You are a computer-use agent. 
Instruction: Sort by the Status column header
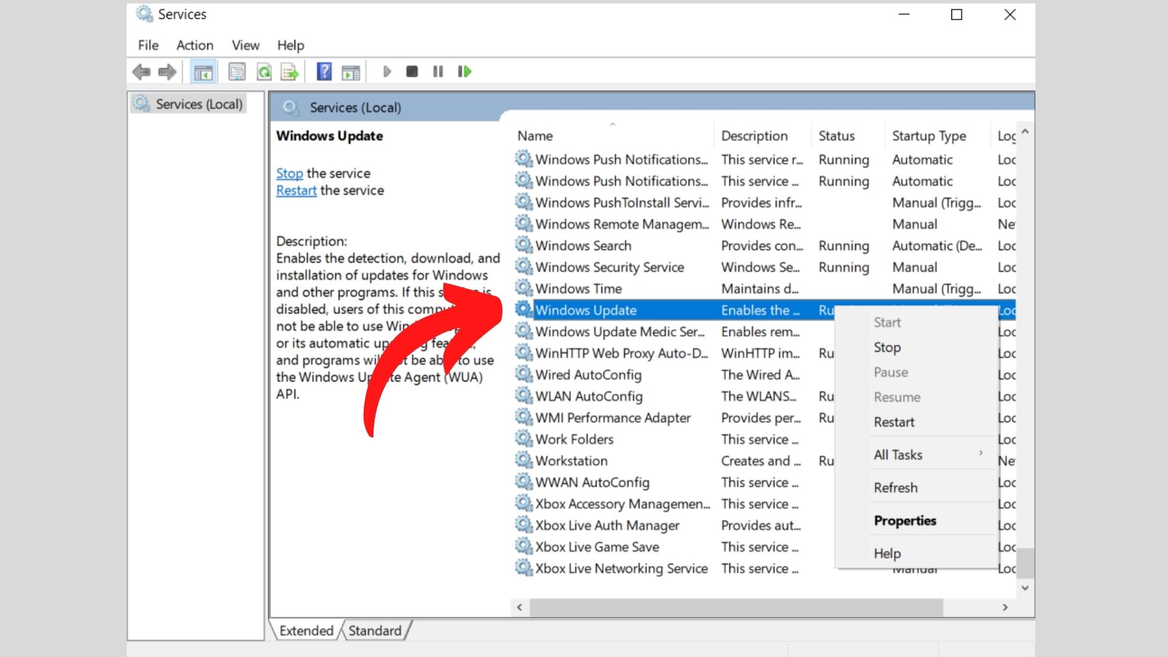click(x=848, y=136)
